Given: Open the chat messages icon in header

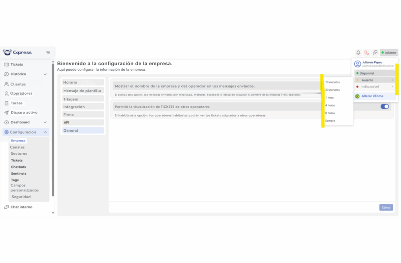Looking at the screenshot, I should tap(375, 52).
